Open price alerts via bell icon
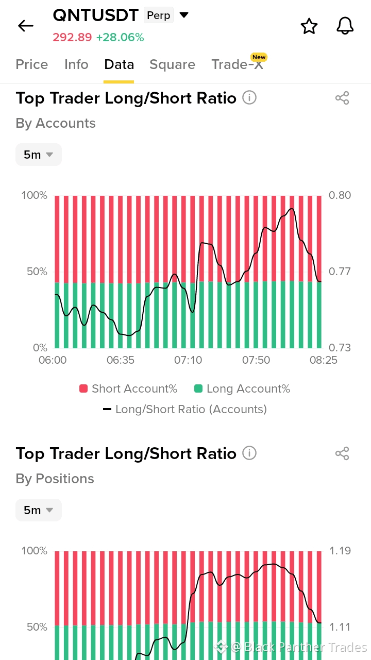 [345, 26]
